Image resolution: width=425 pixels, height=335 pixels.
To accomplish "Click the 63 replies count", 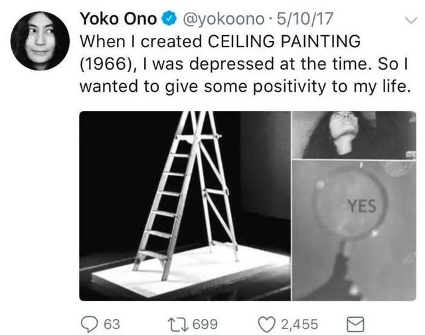I will point(112,324).
